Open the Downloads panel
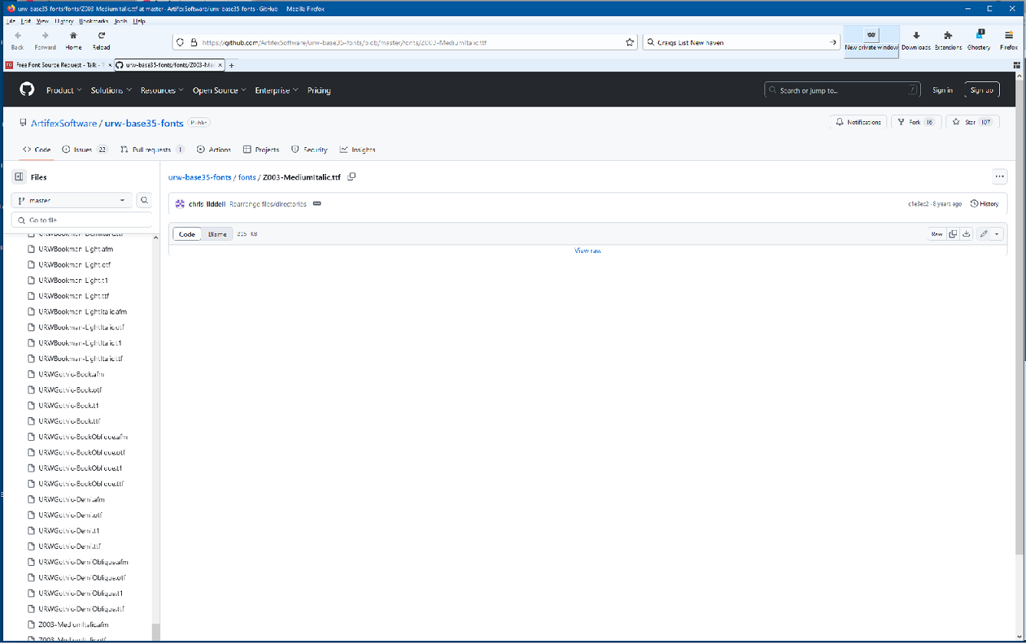Viewport: 1026px width, 644px height. click(x=916, y=40)
